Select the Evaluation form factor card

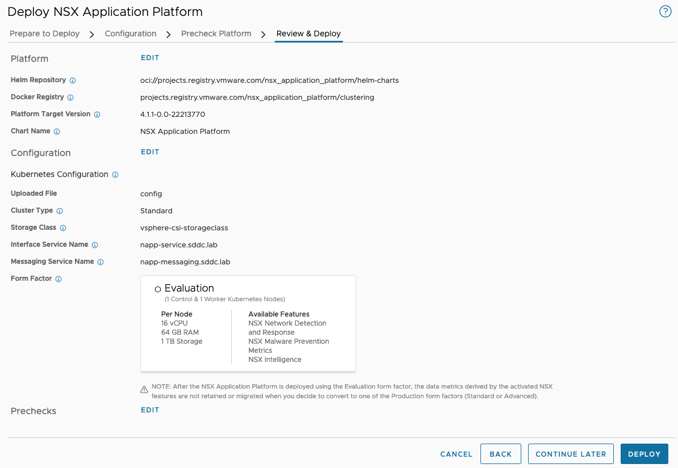point(248,323)
